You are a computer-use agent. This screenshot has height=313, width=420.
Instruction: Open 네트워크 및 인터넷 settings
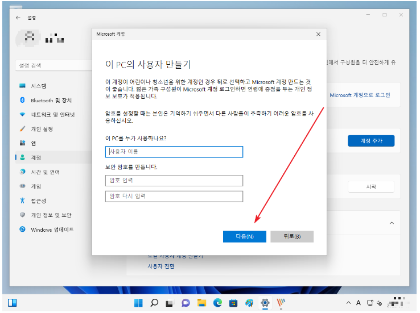pyautogui.click(x=53, y=115)
